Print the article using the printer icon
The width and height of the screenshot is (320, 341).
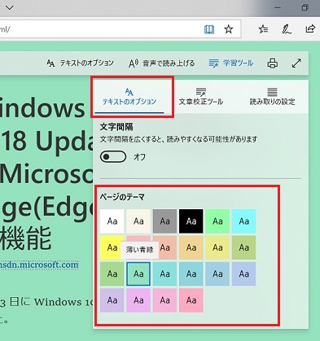(x=273, y=63)
